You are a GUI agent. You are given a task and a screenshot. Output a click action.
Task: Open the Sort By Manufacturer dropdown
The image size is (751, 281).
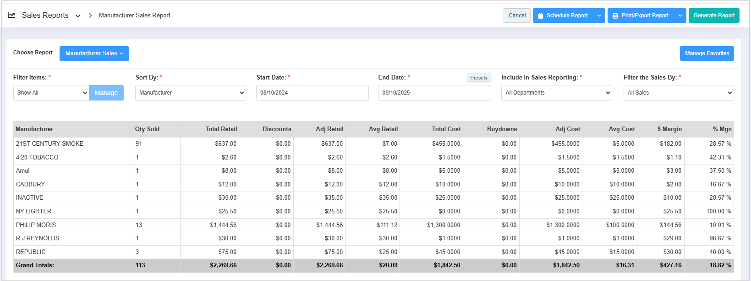(x=190, y=93)
